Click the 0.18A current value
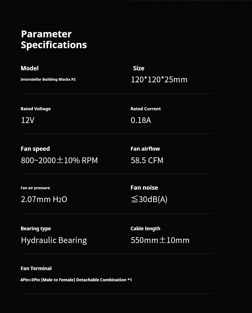252x313 pixels. pos(141,120)
